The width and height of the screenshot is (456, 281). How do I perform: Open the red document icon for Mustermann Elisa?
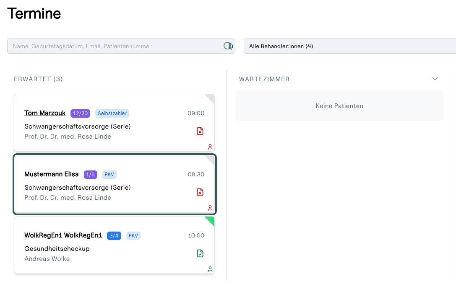200,193
